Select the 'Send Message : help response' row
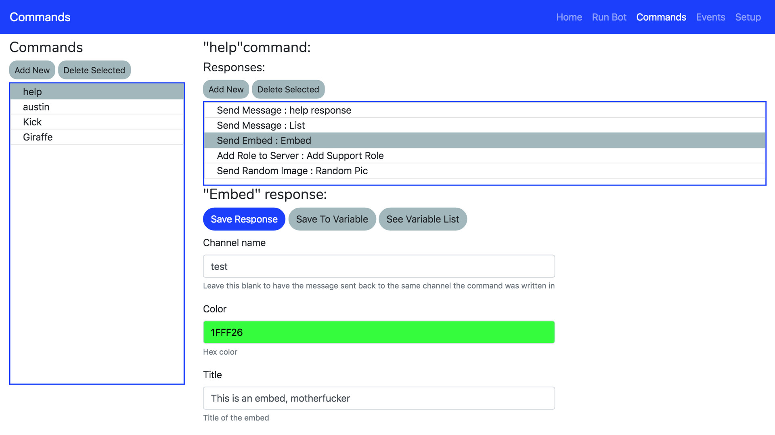The image size is (775, 435). 284,110
